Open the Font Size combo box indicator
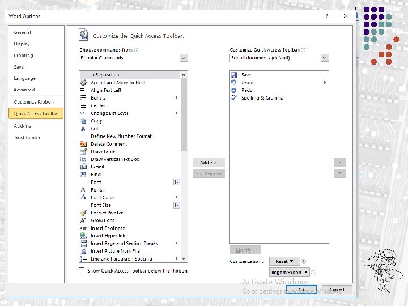Image resolution: width=408 pixels, height=306 pixels. coord(176,205)
